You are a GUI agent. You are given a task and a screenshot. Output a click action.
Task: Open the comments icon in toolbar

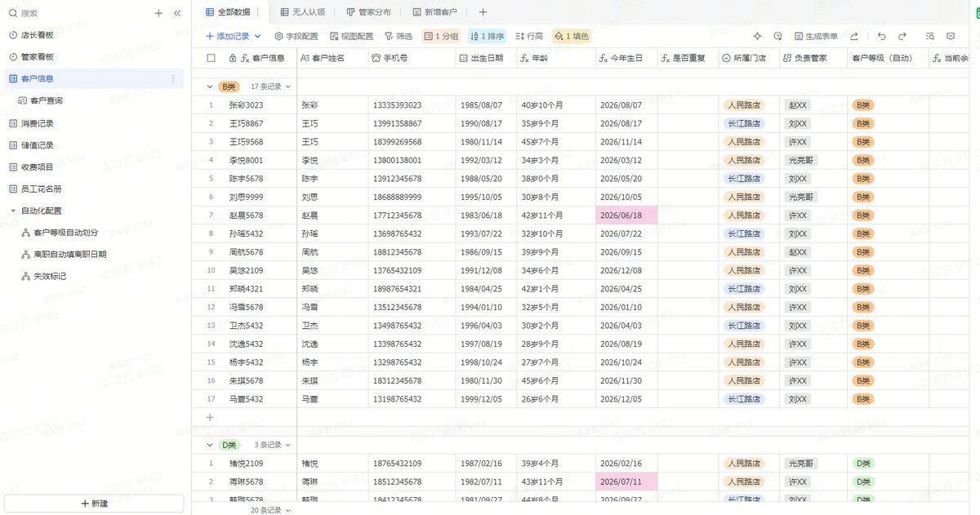(951, 36)
